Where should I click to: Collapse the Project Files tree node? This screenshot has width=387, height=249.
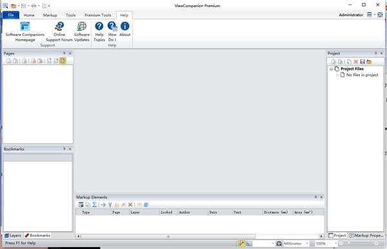click(x=332, y=69)
